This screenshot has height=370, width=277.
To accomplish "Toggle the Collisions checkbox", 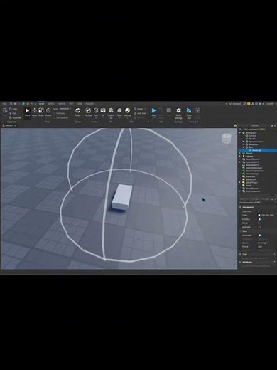I will click(55, 113).
